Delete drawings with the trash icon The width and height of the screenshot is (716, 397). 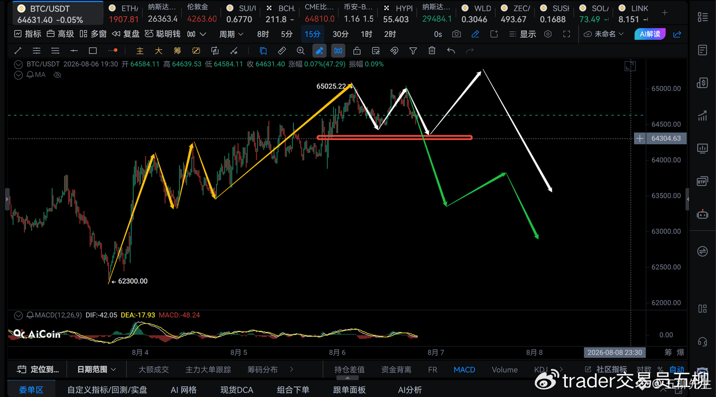432,51
